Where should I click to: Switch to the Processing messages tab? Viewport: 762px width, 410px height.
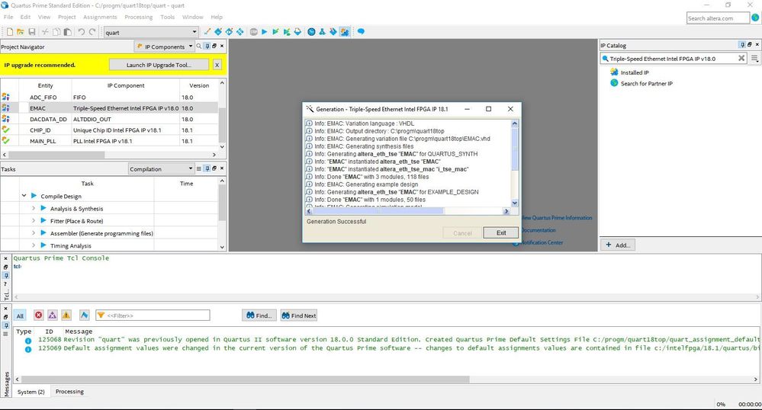pyautogui.click(x=69, y=392)
